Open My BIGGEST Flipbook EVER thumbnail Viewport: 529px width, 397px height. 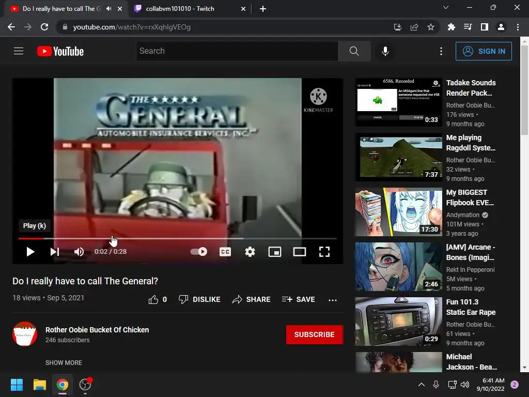click(398, 212)
